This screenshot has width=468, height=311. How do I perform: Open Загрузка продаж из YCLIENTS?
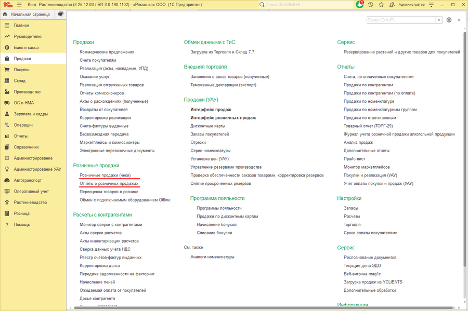click(x=373, y=282)
